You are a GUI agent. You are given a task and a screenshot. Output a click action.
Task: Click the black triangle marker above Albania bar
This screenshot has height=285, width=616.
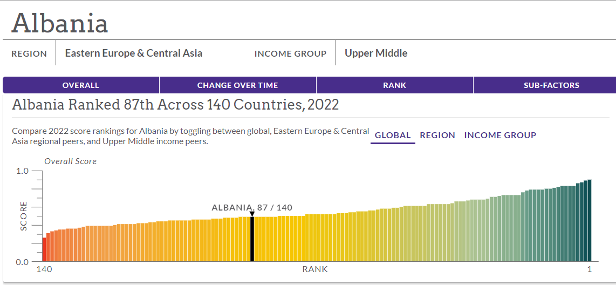click(x=252, y=214)
